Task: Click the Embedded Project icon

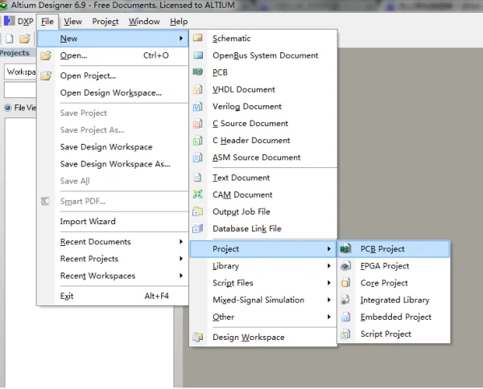Action: [x=345, y=317]
